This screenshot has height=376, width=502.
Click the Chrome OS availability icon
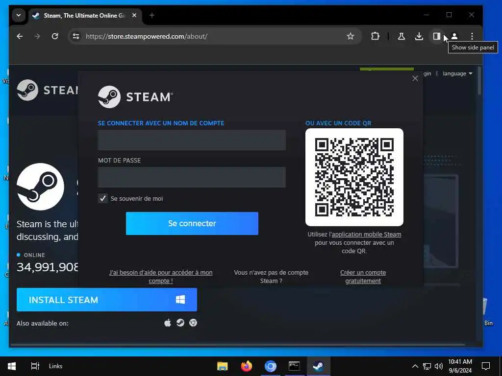(x=193, y=323)
